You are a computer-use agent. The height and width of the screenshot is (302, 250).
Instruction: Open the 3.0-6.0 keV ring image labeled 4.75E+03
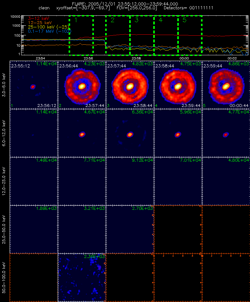pos(178,85)
